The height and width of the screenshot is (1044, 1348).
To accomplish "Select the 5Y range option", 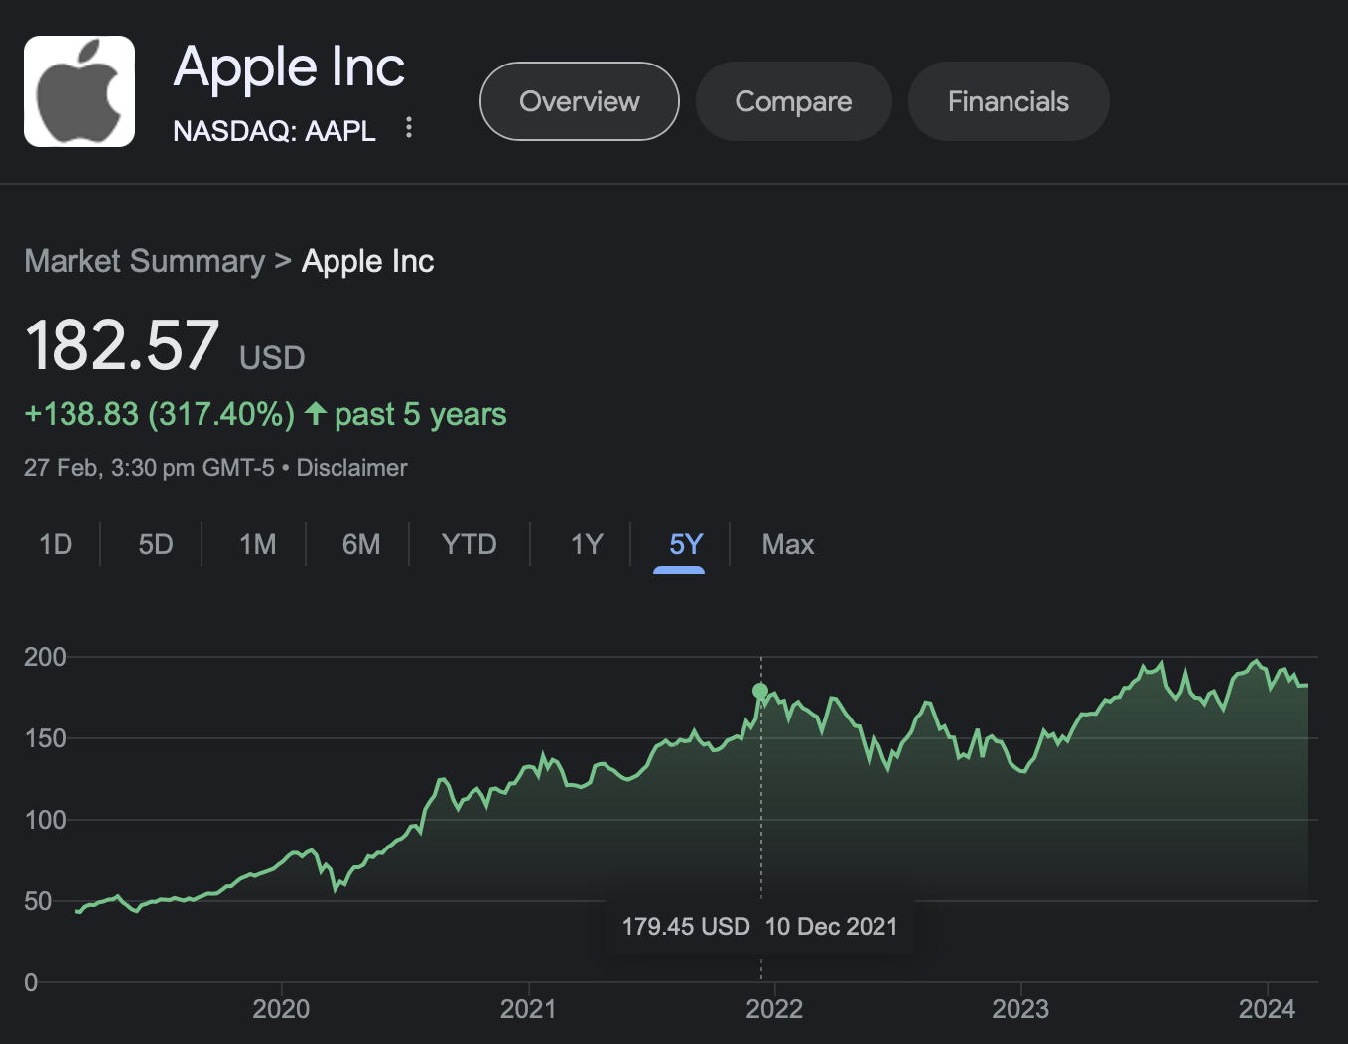I will tap(686, 544).
